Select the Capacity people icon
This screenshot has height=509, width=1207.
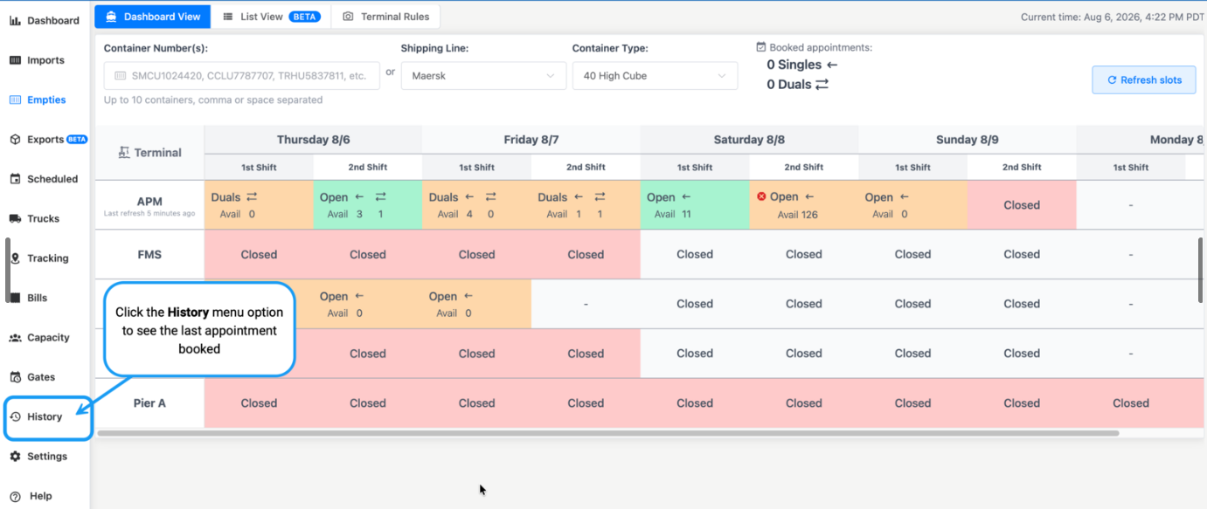pos(15,338)
